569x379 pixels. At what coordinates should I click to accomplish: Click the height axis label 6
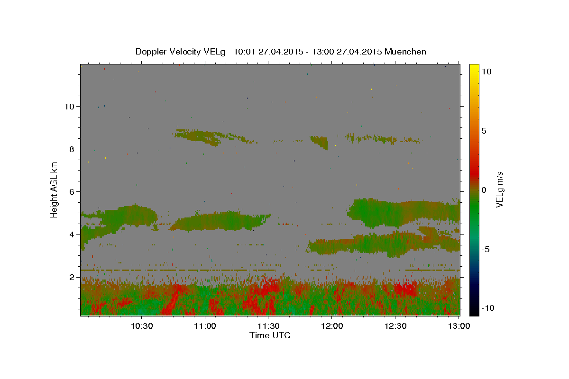[x=72, y=191]
